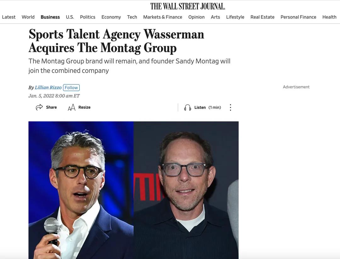Screen dimensions: 340x259
Task: Click the article's lead photo
Action: click(133, 190)
